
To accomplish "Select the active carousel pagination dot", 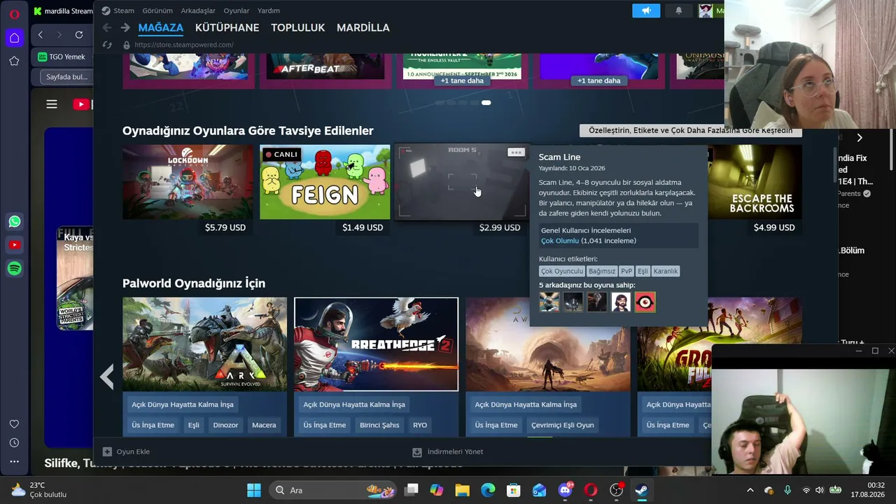I will point(486,103).
